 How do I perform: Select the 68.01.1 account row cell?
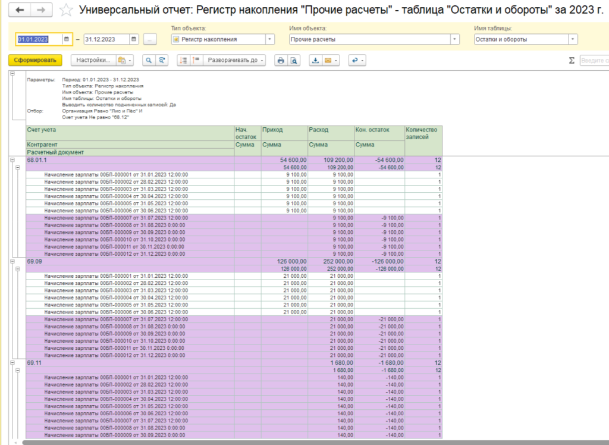coord(130,159)
